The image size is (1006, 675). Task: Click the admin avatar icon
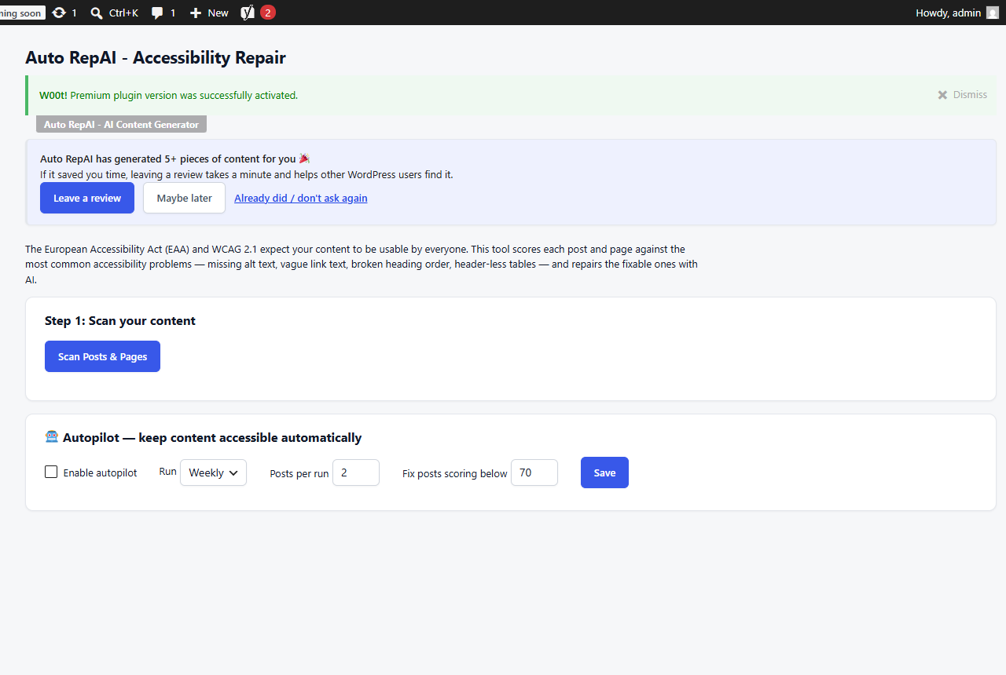992,13
